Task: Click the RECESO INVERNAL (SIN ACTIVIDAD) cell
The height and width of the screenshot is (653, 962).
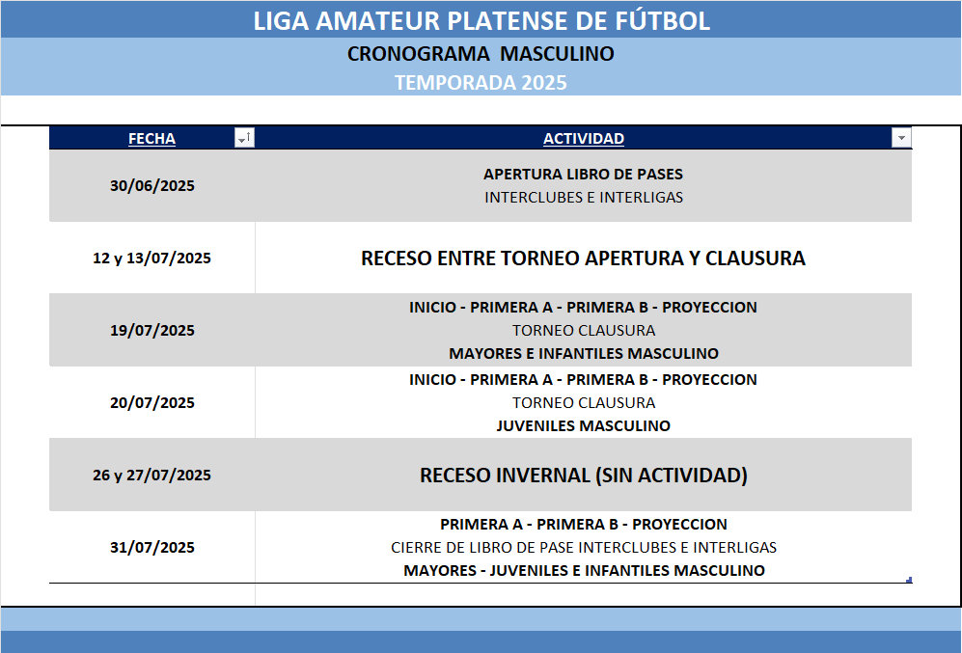Action: pyautogui.click(x=583, y=476)
